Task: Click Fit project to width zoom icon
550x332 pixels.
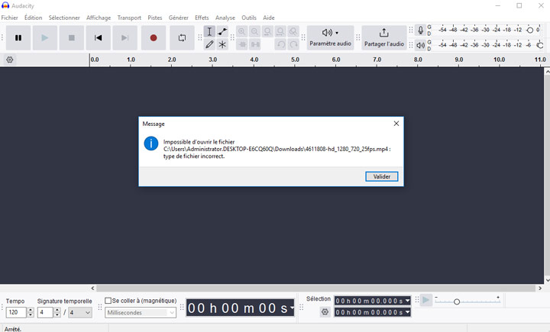Action: click(x=280, y=31)
